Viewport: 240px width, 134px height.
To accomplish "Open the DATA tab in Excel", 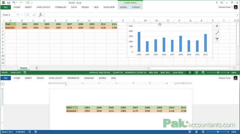I will click(74, 7).
